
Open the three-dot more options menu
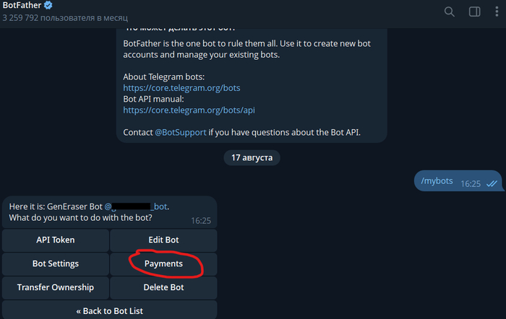point(497,12)
